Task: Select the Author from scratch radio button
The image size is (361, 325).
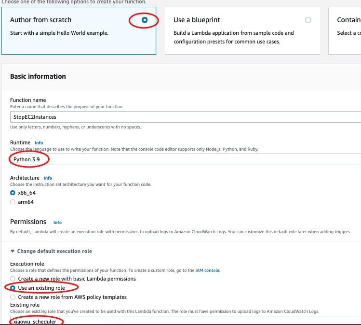Action: click(145, 20)
